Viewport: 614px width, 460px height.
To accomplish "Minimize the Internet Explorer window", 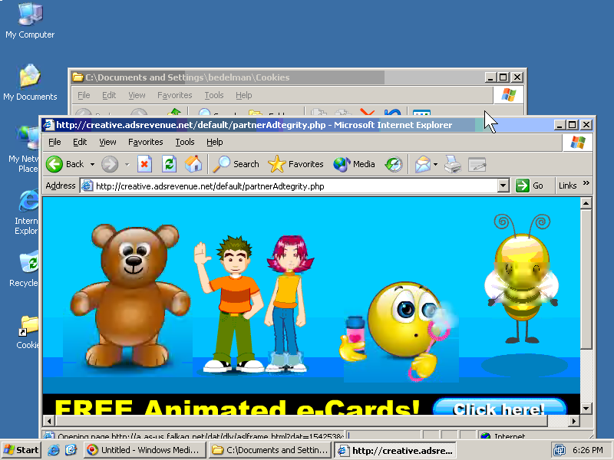I will coord(560,125).
